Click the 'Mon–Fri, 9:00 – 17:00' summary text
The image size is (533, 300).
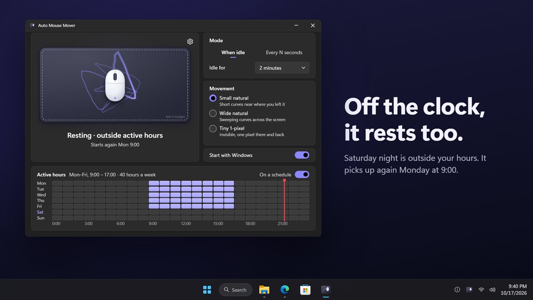pyautogui.click(x=93, y=175)
